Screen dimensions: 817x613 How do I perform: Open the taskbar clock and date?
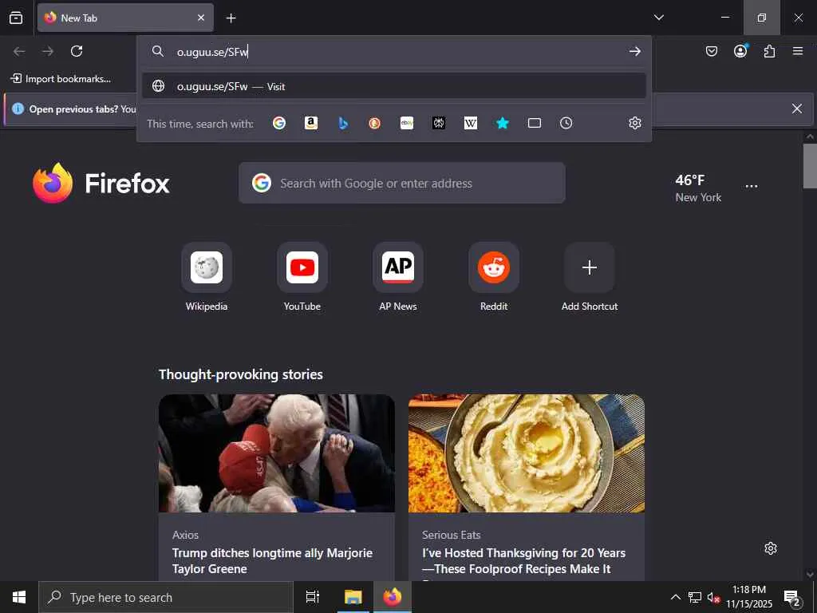pos(749,597)
